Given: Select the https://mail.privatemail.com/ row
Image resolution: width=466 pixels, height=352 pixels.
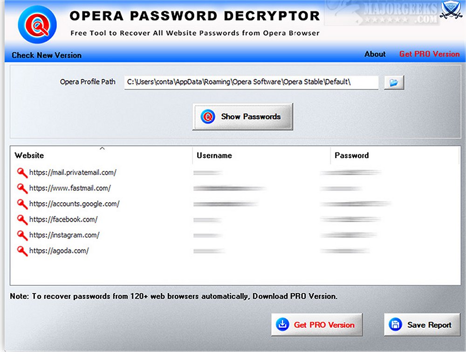Looking at the screenshot, I should tap(235, 173).
